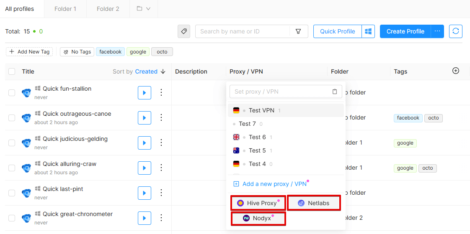The height and width of the screenshot is (234, 470).
Task: Open more options for Quick last-pint
Action: pos(161,193)
